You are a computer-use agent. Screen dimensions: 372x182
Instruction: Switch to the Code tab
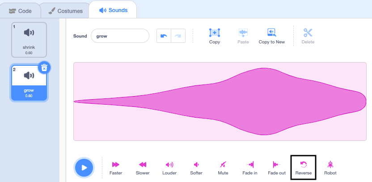point(20,11)
